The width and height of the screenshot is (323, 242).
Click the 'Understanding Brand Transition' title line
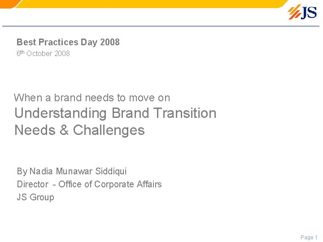[115, 113]
